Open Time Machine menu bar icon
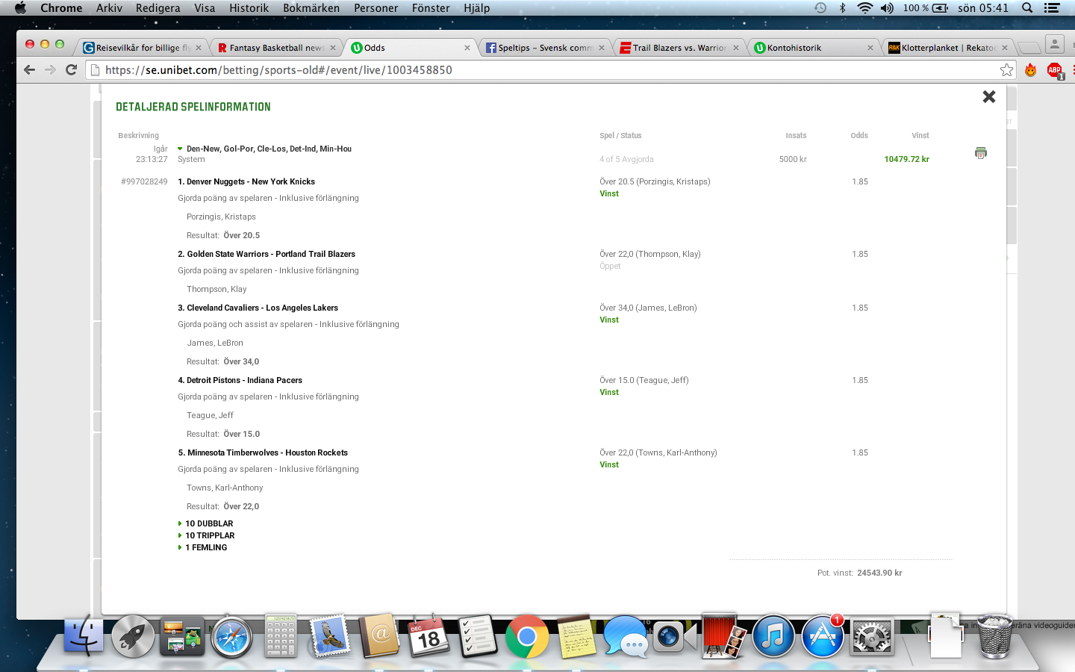Viewport: 1075px width, 672px height. point(820,8)
